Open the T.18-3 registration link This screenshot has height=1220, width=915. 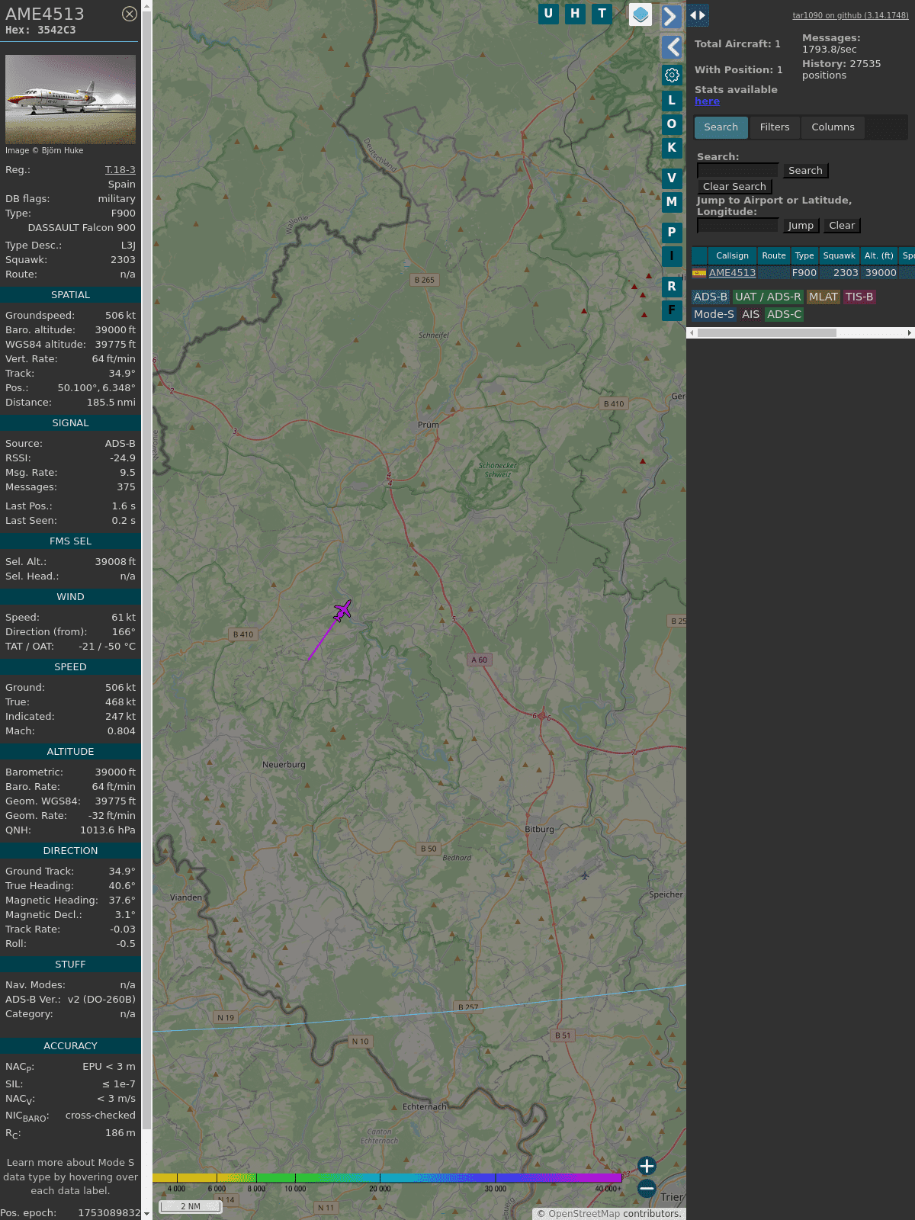[120, 170]
